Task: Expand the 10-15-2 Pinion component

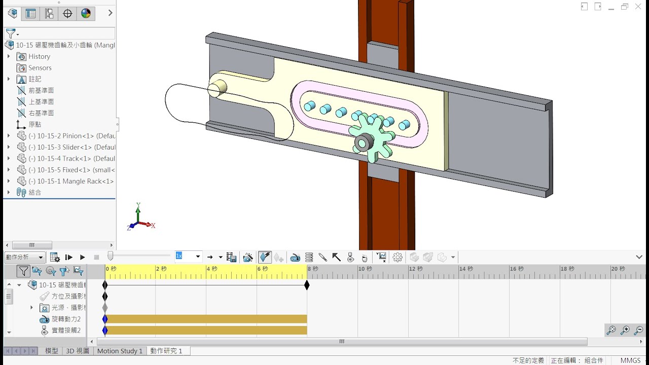Action: [x=8, y=136]
